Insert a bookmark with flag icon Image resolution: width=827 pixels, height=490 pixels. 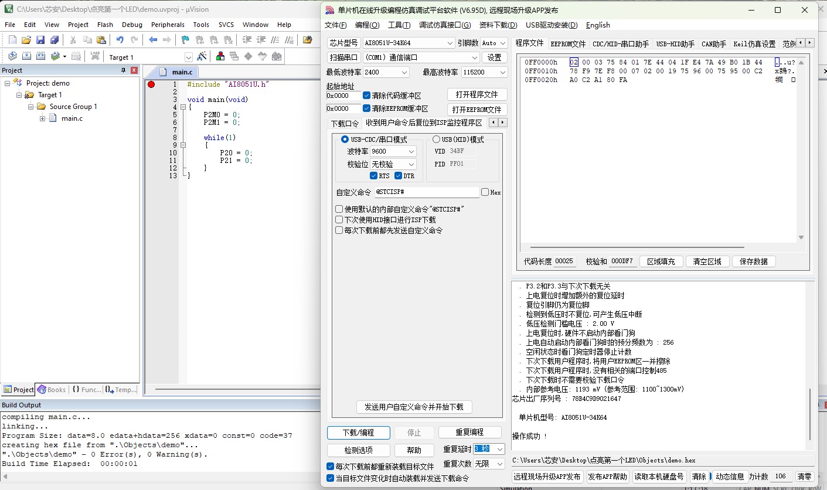(x=186, y=40)
